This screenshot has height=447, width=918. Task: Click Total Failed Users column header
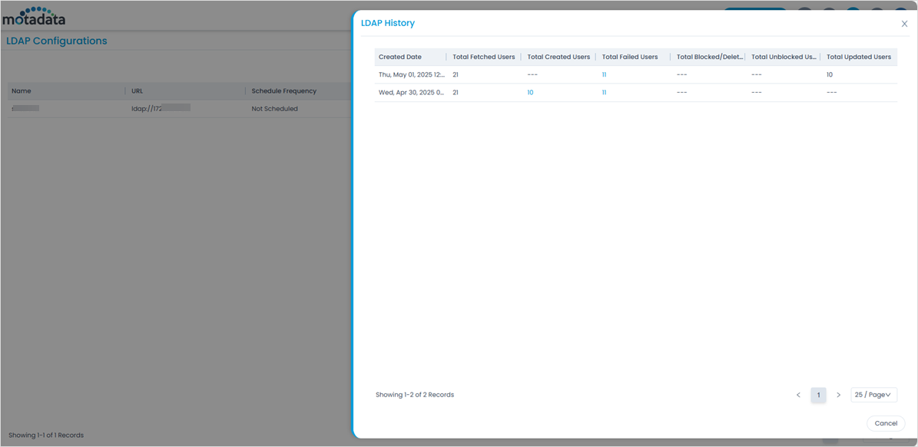[x=630, y=57]
